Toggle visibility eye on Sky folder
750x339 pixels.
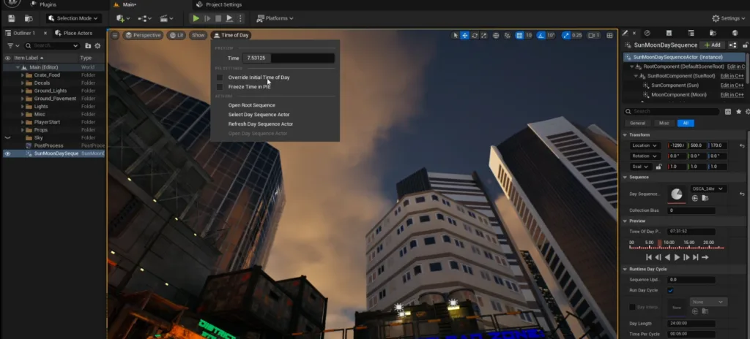point(7,137)
